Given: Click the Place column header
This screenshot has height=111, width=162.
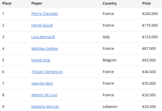Looking at the screenshot, I should 7,3.
